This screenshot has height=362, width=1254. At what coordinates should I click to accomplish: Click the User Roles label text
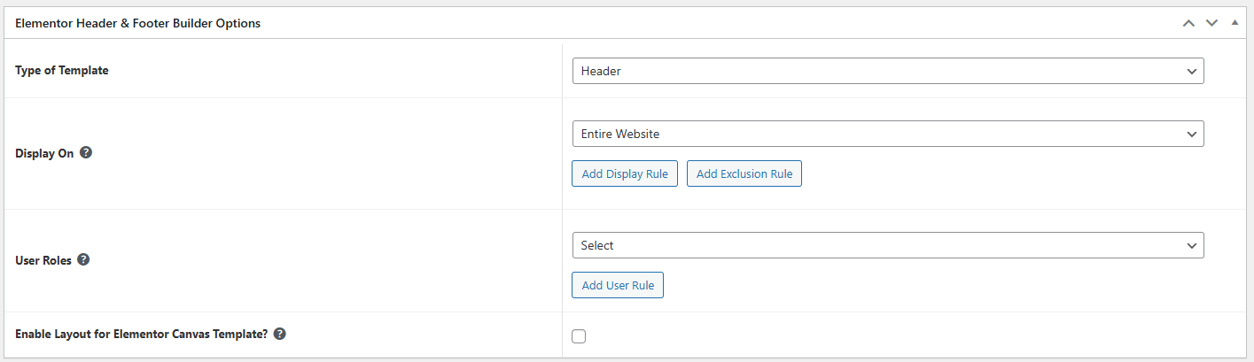pos(43,261)
